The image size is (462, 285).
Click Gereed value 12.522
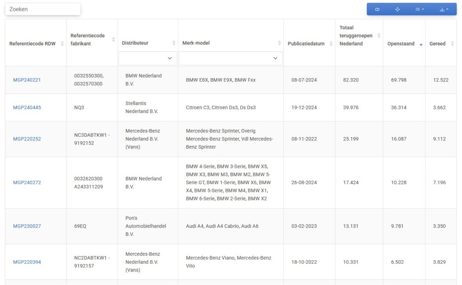[441, 80]
